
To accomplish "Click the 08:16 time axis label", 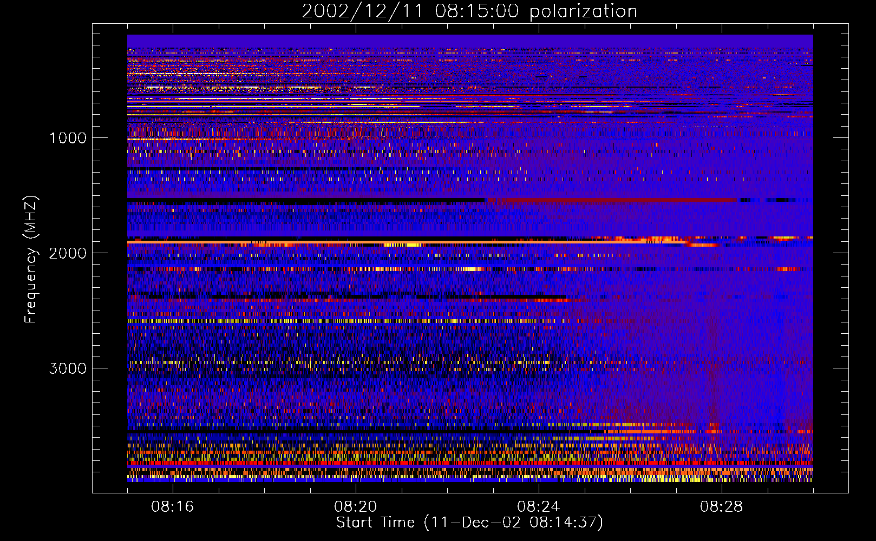I will [173, 507].
